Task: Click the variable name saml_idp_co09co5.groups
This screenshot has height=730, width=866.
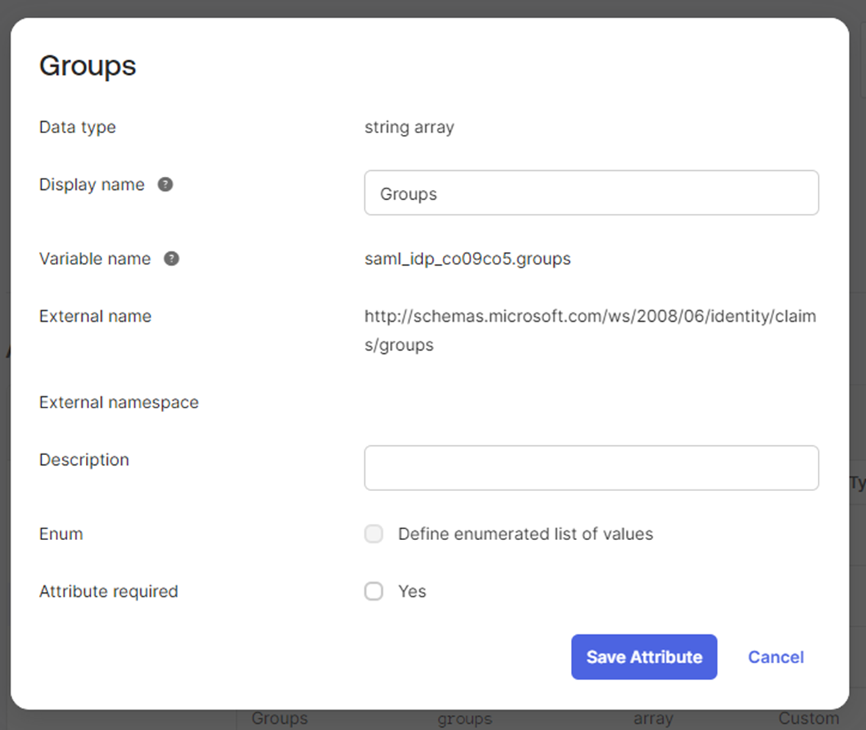Action: pyautogui.click(x=467, y=259)
